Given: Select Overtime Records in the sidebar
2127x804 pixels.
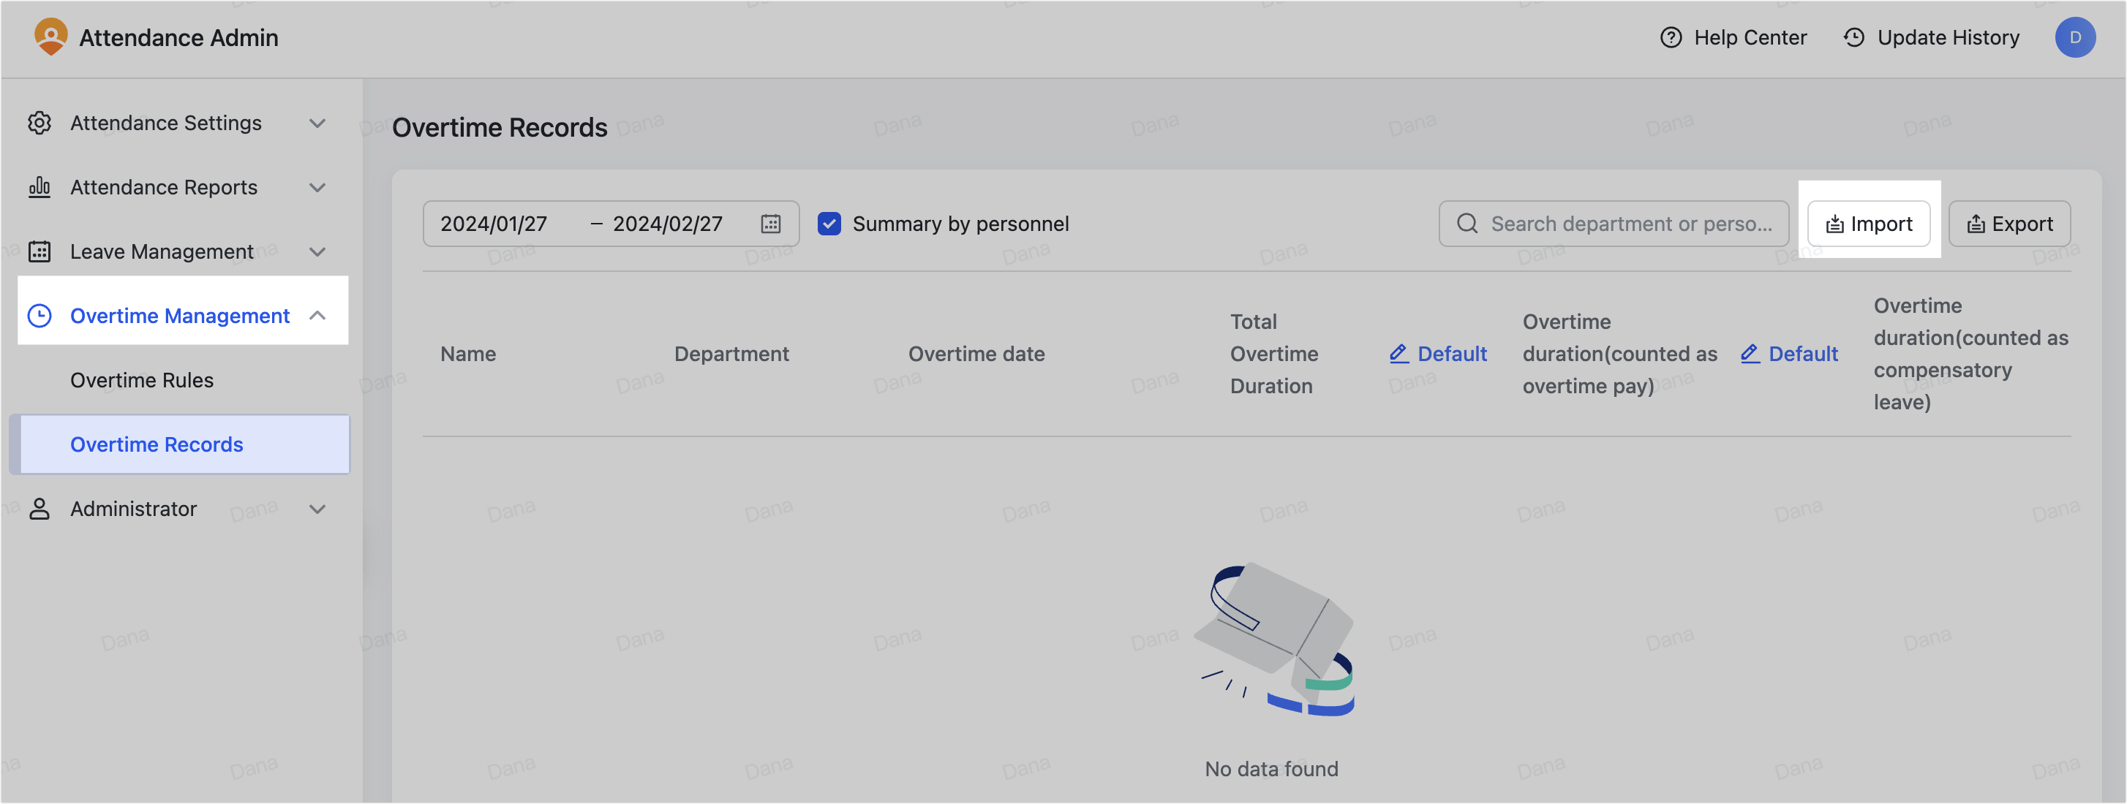Looking at the screenshot, I should tap(157, 445).
